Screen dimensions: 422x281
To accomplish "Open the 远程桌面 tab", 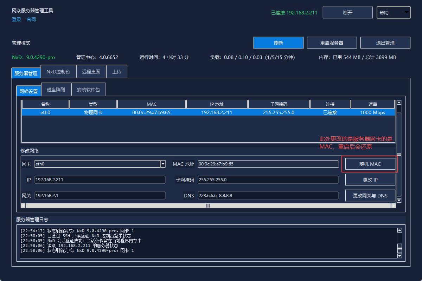I will click(91, 71).
